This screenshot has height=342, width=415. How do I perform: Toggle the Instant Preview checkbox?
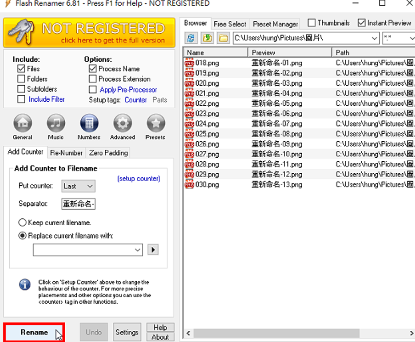(362, 23)
